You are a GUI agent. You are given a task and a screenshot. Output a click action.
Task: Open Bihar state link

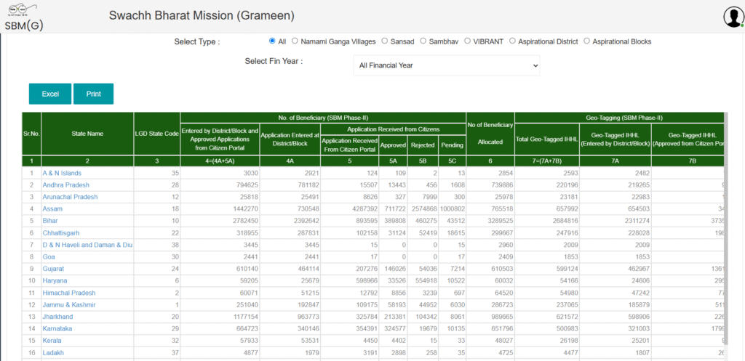coord(50,221)
